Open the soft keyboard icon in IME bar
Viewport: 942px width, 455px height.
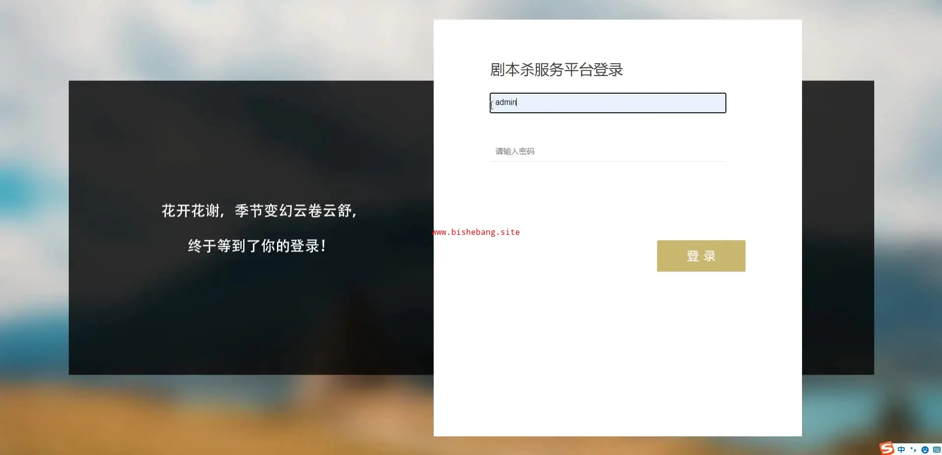937,450
